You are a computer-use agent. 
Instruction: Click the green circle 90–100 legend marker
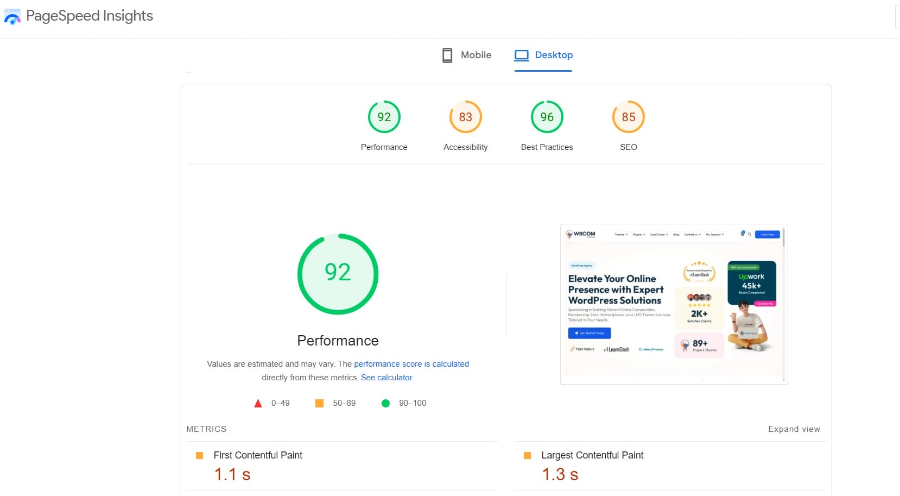coord(385,403)
